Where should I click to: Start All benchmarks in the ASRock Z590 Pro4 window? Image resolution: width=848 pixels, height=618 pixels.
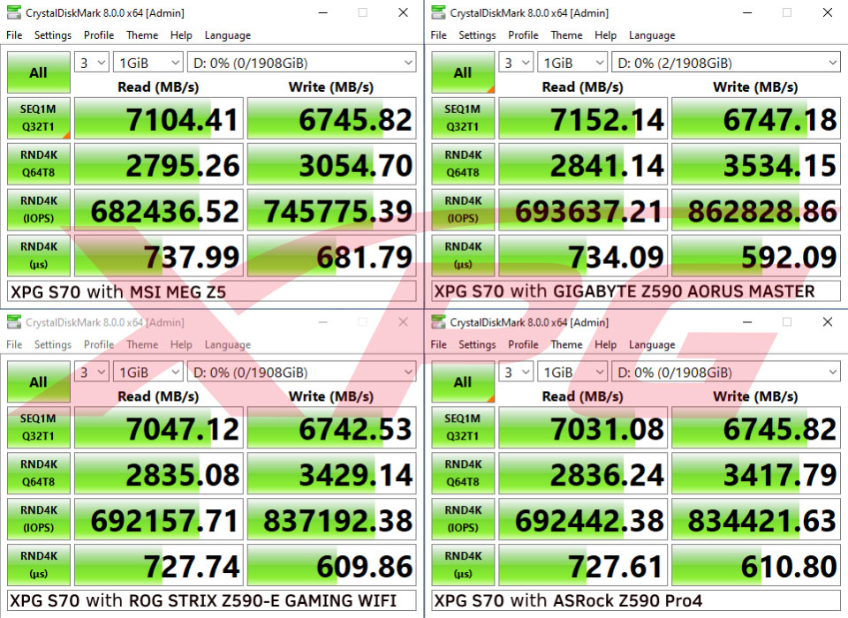click(x=462, y=381)
